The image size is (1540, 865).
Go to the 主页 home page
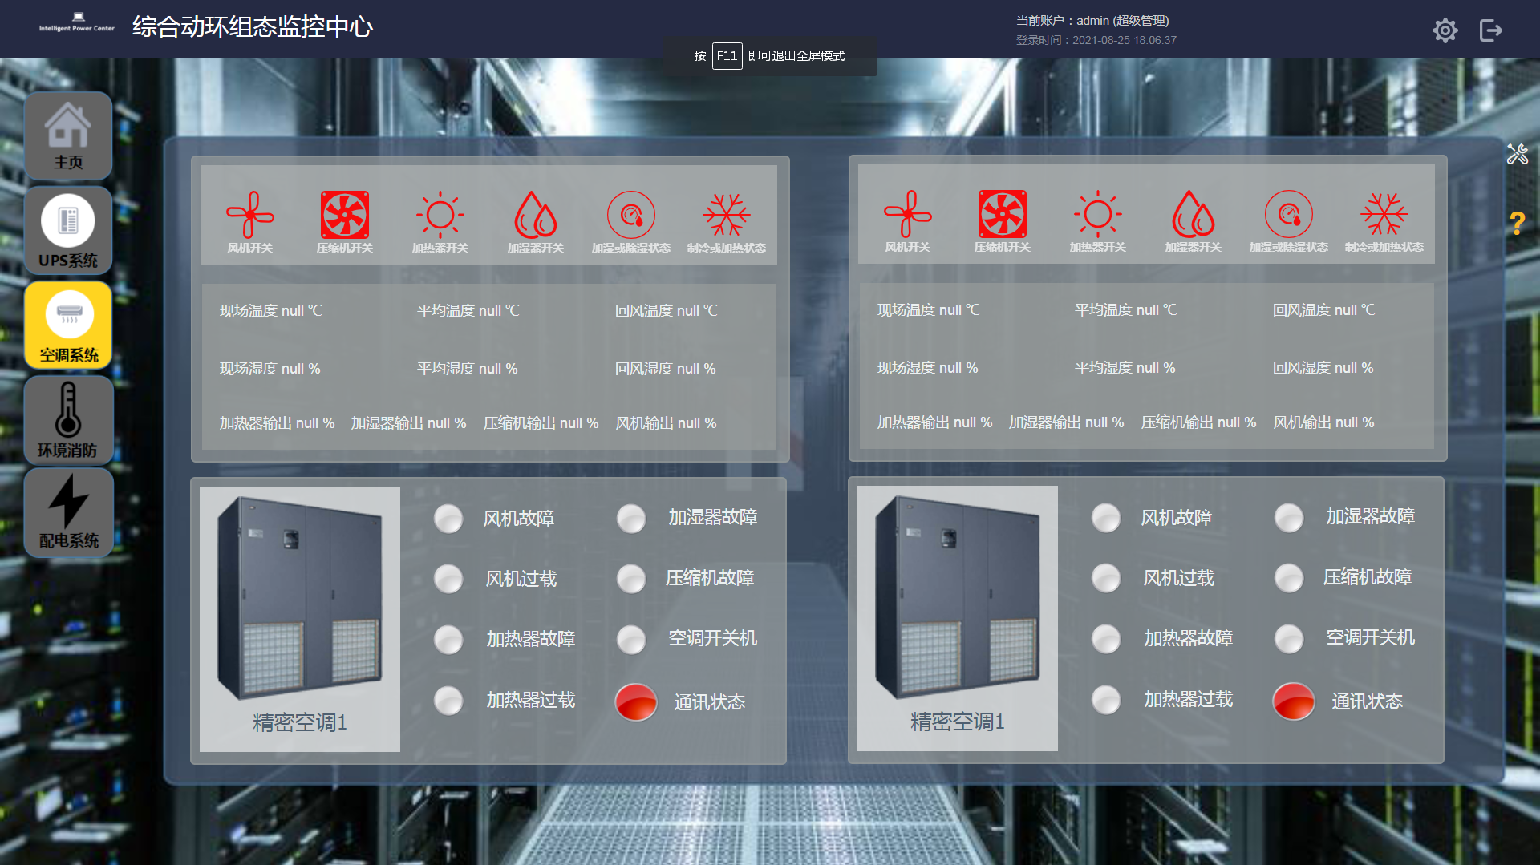pos(68,136)
